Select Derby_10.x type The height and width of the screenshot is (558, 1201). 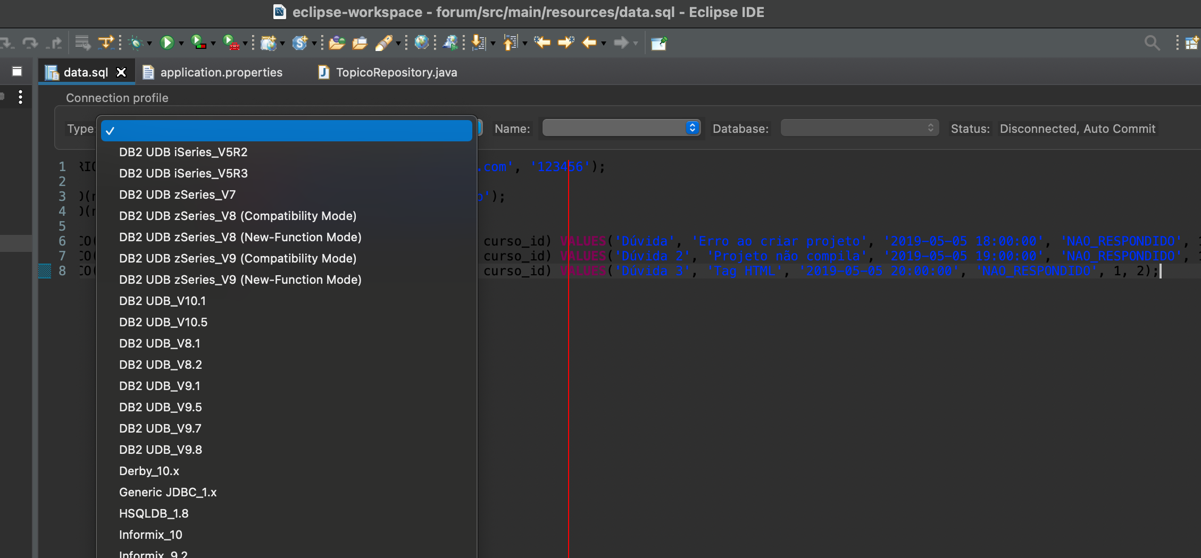pyautogui.click(x=287, y=471)
